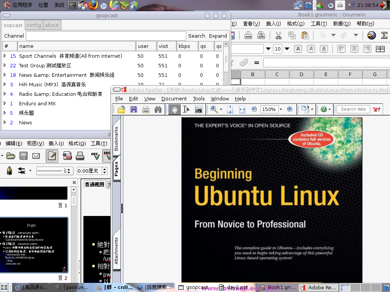Click the Copy icon in Gnumeric toolbar
390x292 pixels.
pyautogui.click(x=292, y=35)
